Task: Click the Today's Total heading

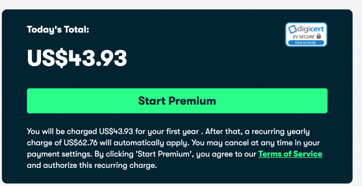Action: 58,30
